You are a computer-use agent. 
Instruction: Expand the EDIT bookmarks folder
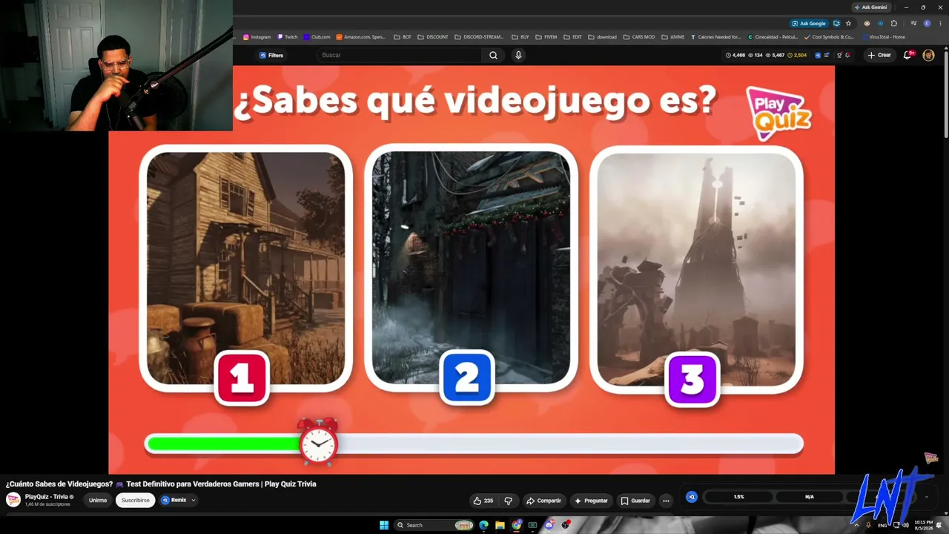tap(573, 37)
